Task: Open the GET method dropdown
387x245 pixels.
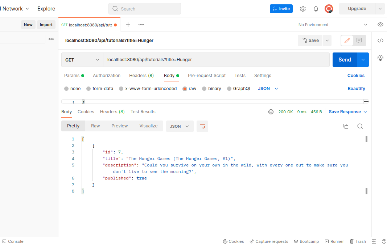Action: (x=82, y=60)
